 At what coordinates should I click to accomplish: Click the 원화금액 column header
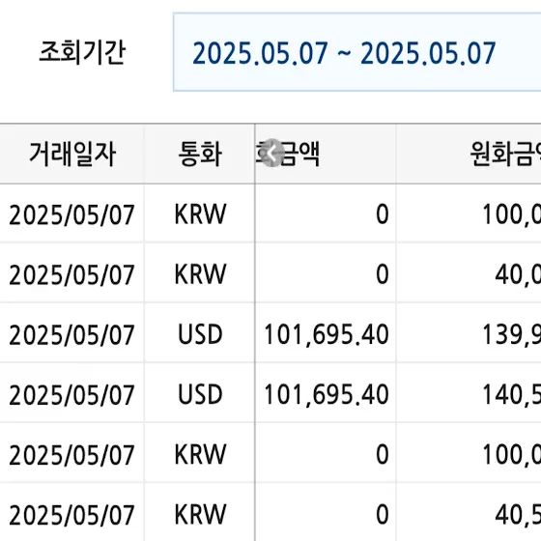click(x=469, y=154)
